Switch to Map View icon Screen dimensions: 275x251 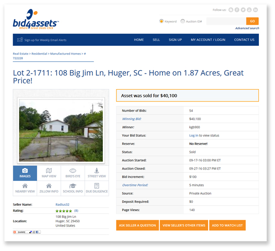[49, 173]
